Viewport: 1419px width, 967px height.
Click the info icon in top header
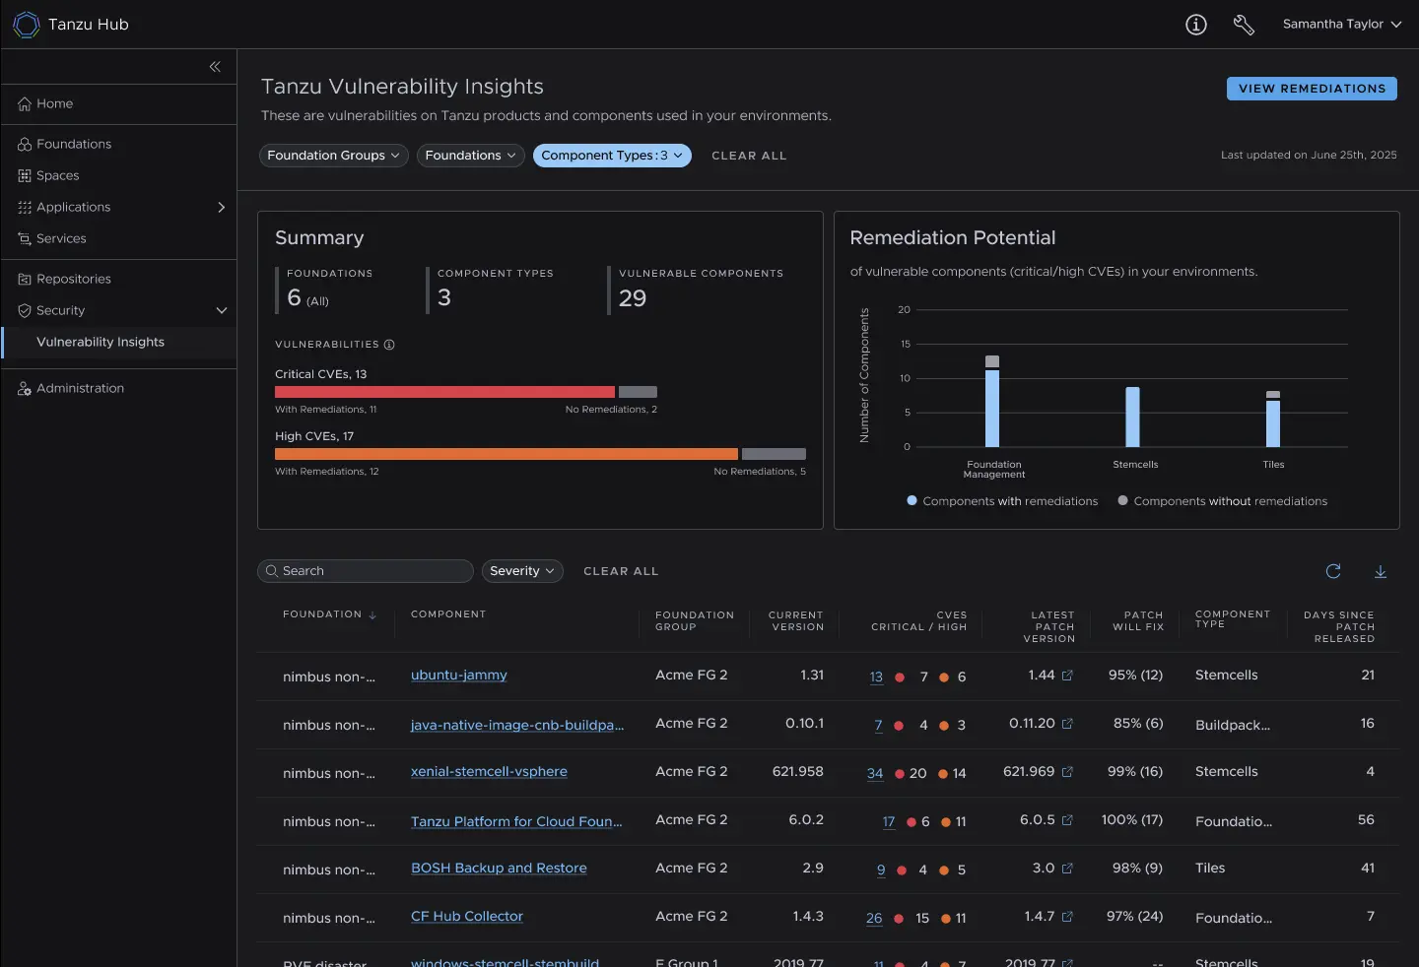pos(1195,25)
